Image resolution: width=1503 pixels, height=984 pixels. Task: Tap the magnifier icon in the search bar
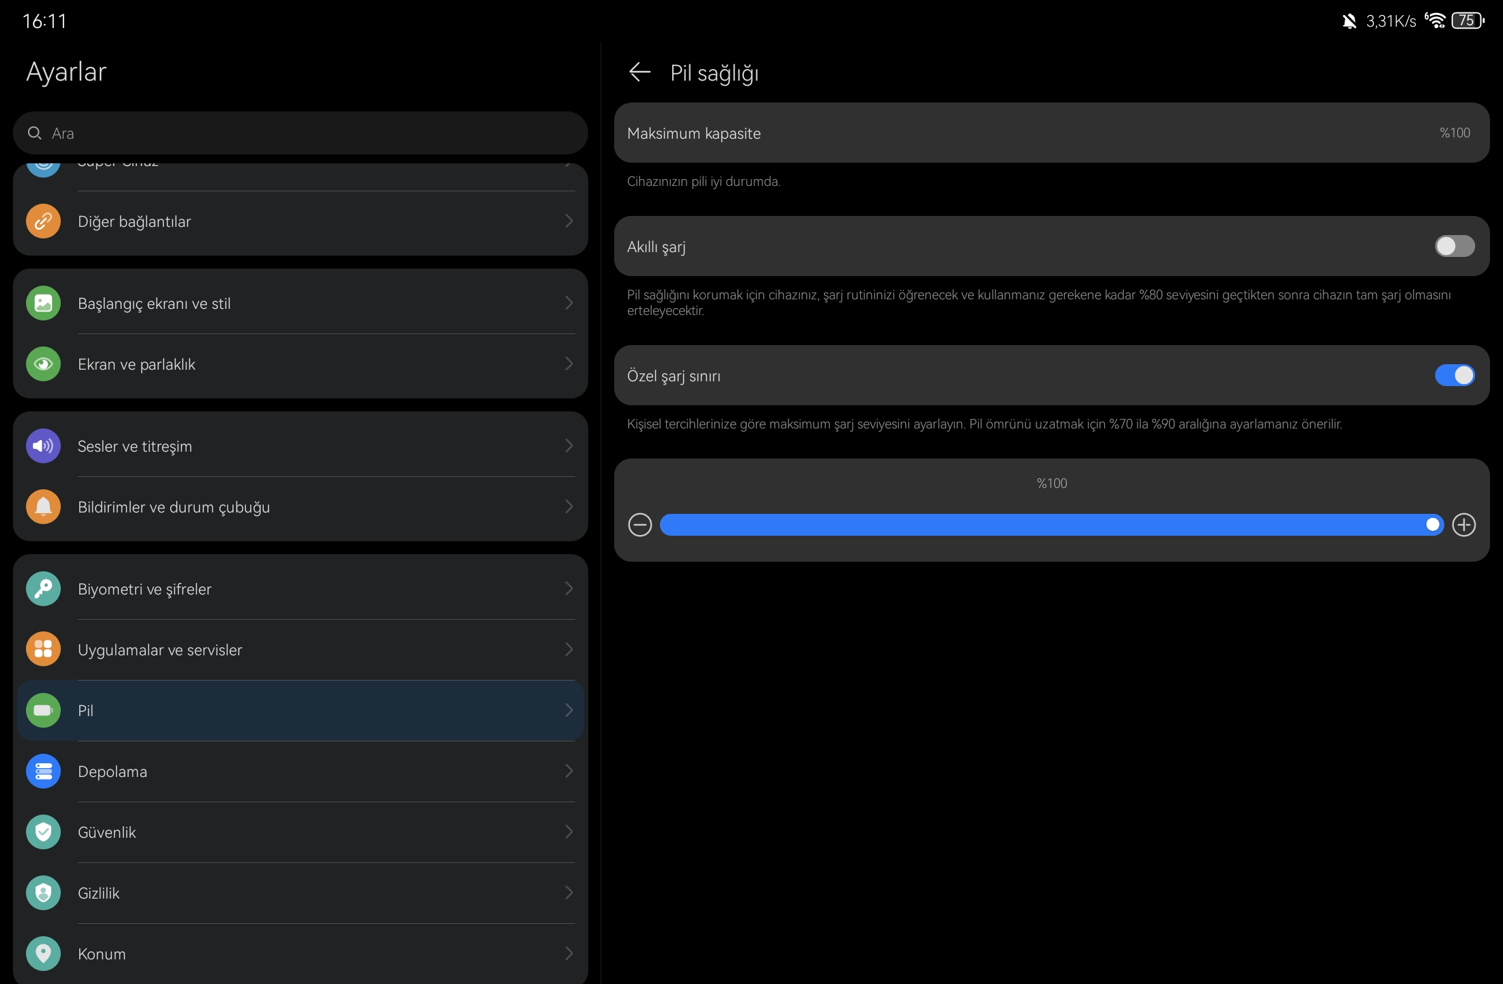point(35,133)
